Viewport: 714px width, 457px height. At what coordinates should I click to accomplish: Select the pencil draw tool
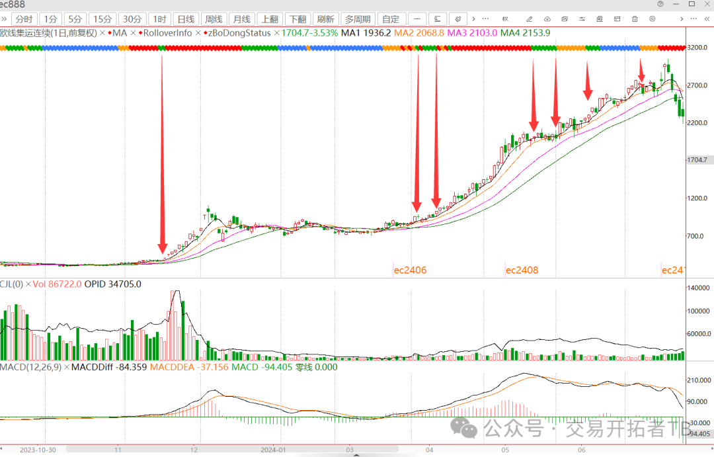(529, 19)
